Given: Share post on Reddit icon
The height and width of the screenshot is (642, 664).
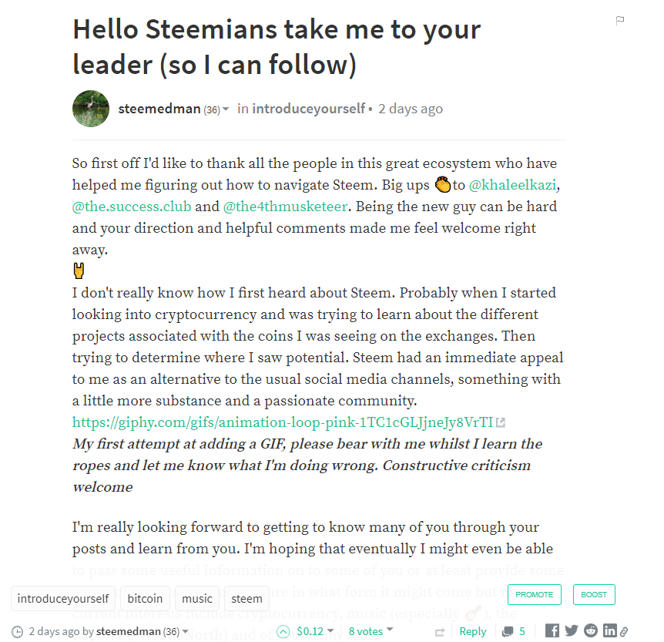Looking at the screenshot, I should click(590, 631).
